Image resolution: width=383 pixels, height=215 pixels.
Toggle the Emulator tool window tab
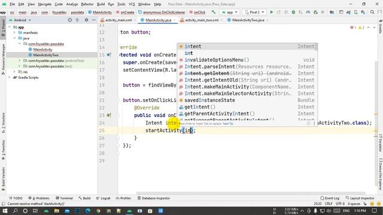pos(381,143)
